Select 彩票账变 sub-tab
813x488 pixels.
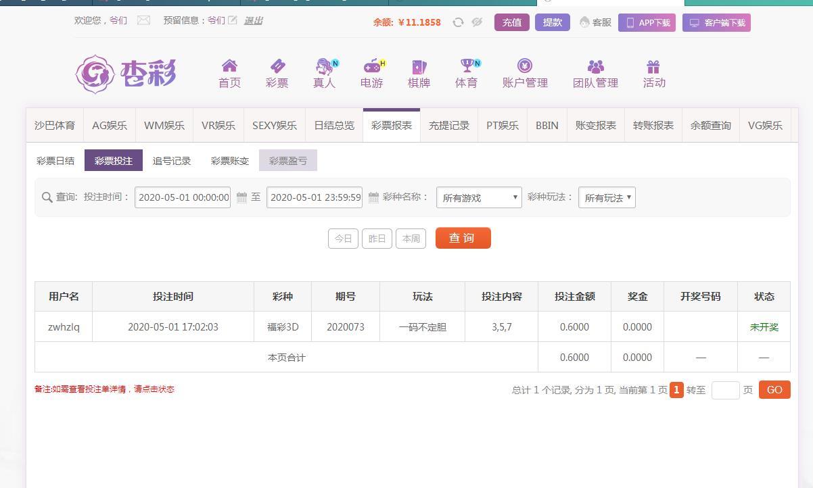pyautogui.click(x=230, y=161)
